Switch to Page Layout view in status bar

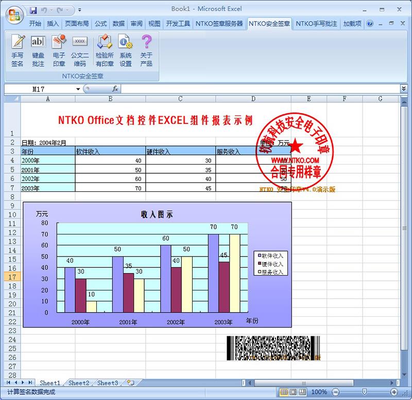point(294,392)
